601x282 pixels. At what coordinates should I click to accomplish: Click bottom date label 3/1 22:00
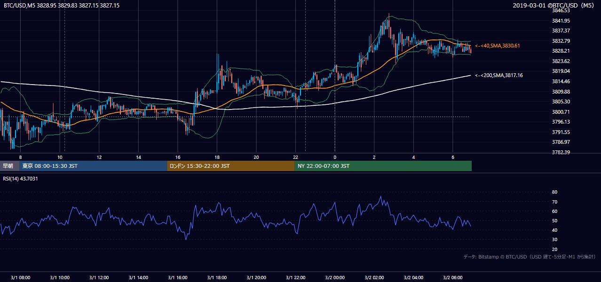pos(295,277)
